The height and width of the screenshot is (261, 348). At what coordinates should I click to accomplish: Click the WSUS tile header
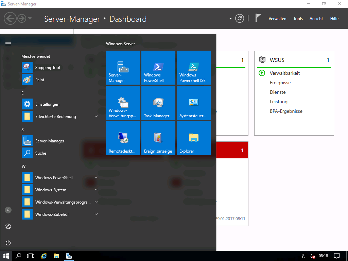pyautogui.click(x=294, y=60)
